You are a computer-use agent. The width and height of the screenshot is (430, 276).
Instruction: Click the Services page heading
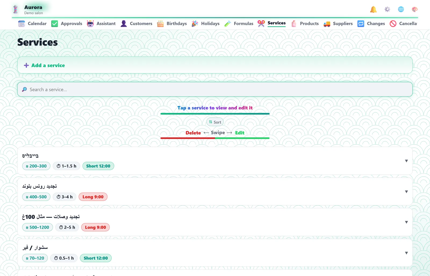(38, 42)
